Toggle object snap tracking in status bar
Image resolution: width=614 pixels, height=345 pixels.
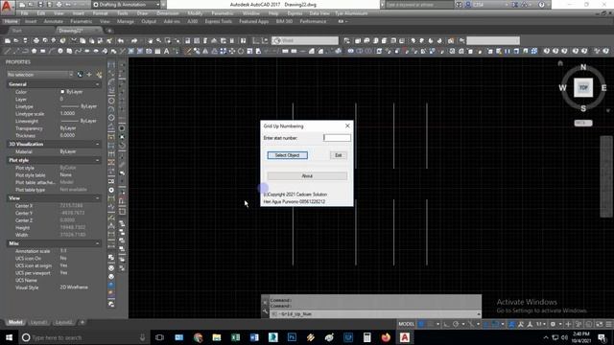click(486, 324)
